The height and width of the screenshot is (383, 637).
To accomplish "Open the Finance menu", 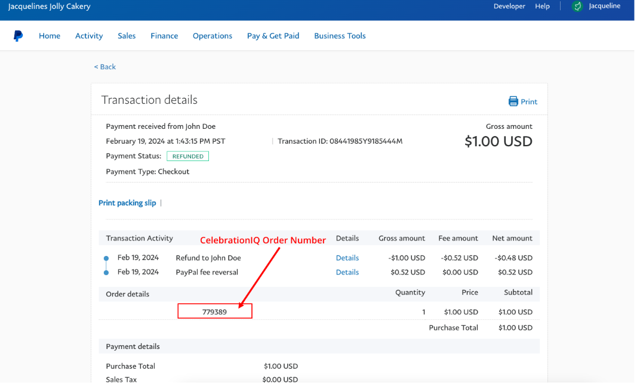I will coord(164,36).
